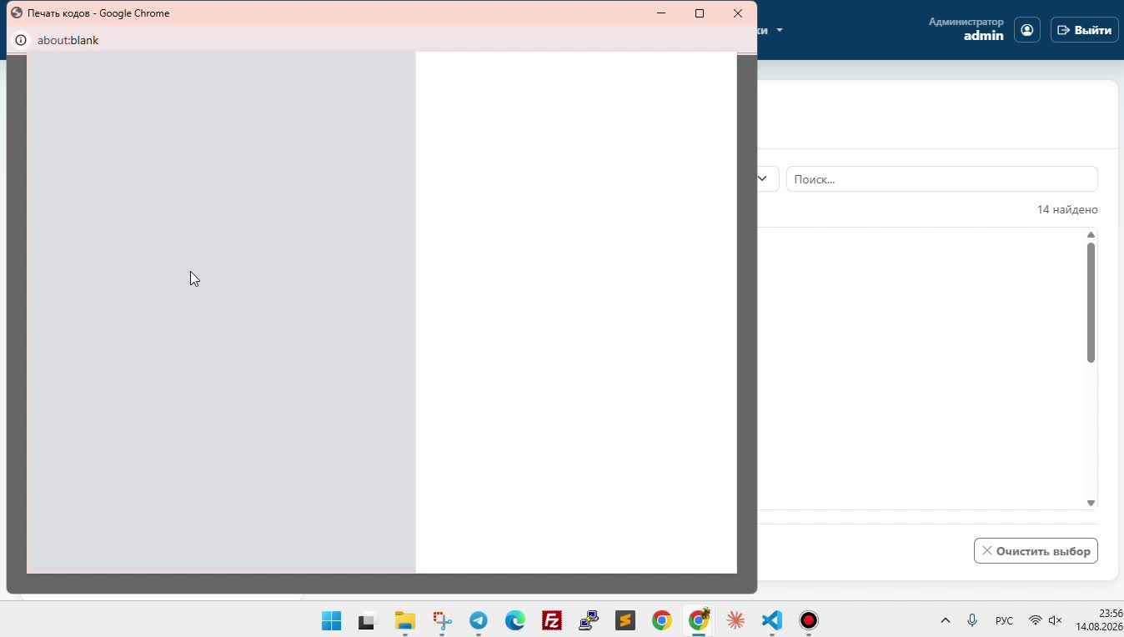Launch FileZilla from the taskbar
This screenshot has width=1124, height=637.
tap(552, 620)
